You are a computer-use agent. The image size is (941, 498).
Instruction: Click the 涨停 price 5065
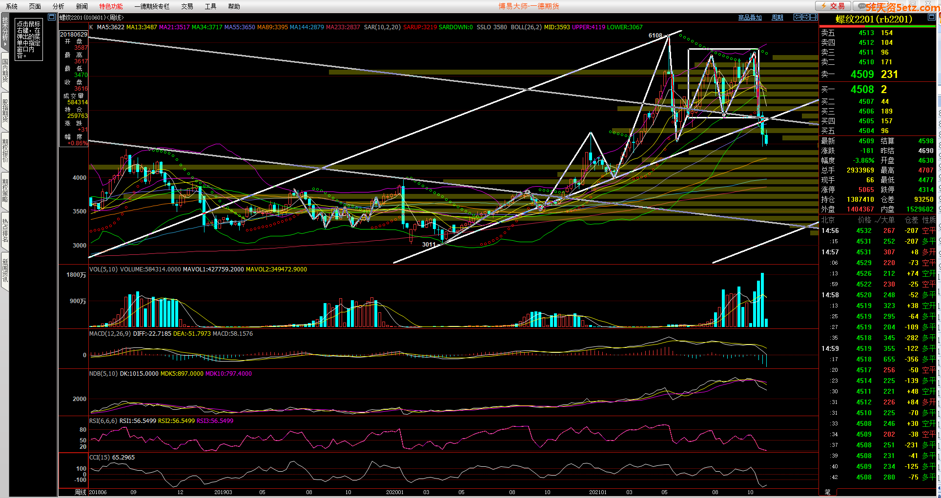click(x=866, y=190)
